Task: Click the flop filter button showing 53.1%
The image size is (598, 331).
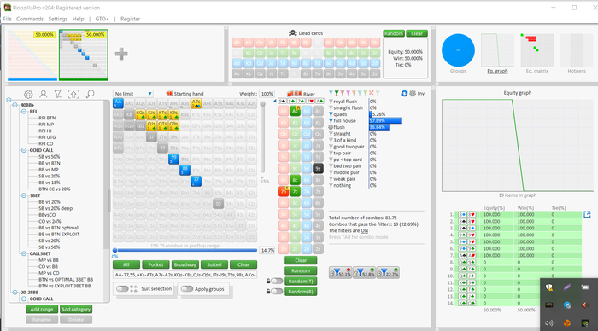Action: pos(340,272)
